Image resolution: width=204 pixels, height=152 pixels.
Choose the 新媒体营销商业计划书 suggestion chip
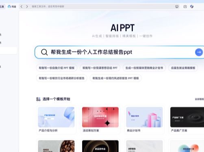tap(144, 68)
